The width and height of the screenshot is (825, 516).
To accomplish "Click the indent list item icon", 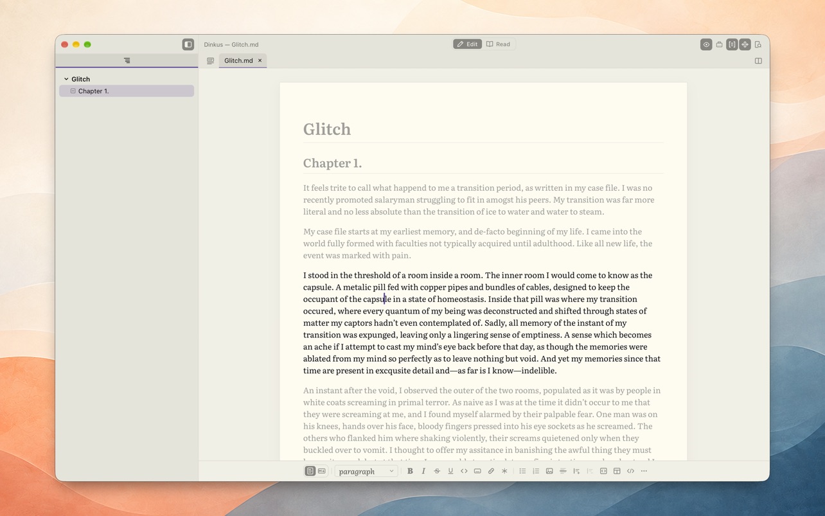I will coord(576,471).
